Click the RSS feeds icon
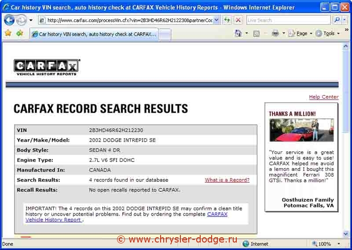The width and height of the screenshot is (352, 250). point(257,34)
